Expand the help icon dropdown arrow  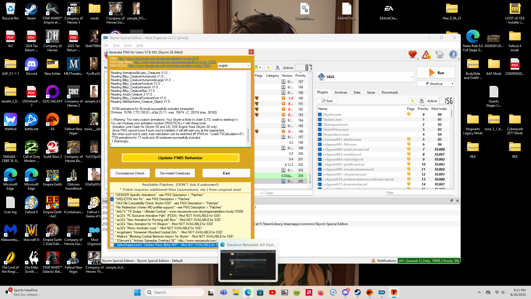459,59
